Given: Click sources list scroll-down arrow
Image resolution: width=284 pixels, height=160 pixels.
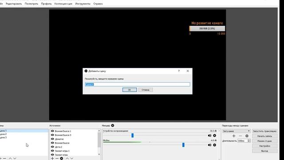Looking at the screenshot, I should (99, 154).
